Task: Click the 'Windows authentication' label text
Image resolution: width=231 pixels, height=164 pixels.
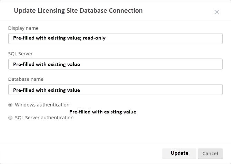Action: (42, 105)
